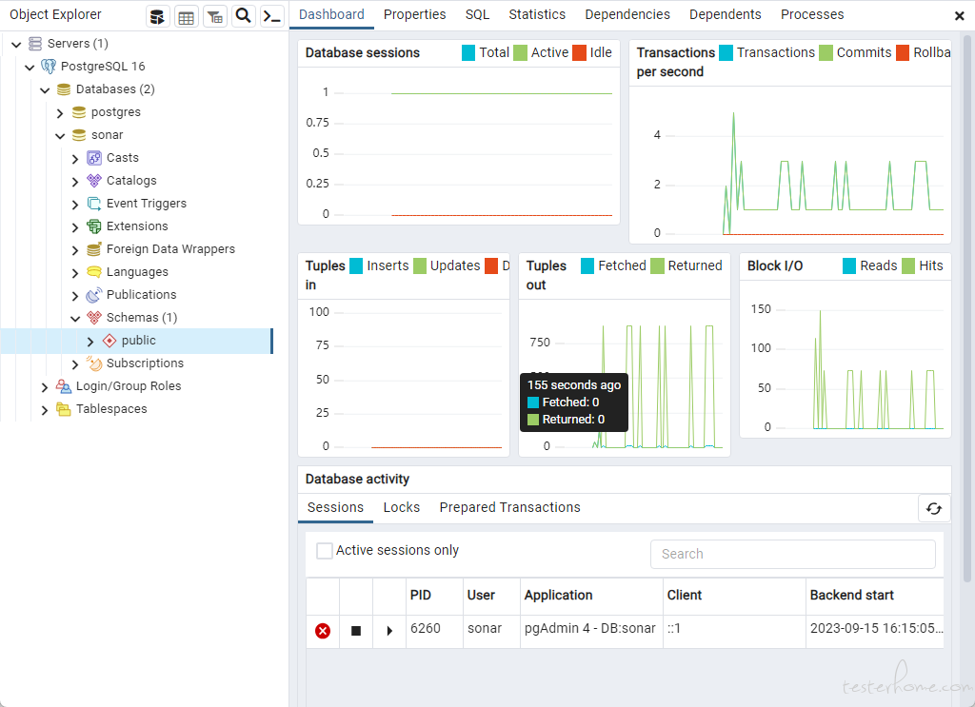Screen dimensions: 975x707
Task: Switch to the Properties tab
Action: click(415, 14)
